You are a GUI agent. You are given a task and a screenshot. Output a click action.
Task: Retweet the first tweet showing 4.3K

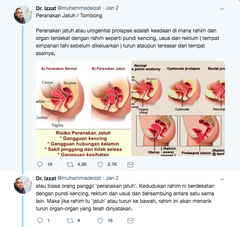70,164
